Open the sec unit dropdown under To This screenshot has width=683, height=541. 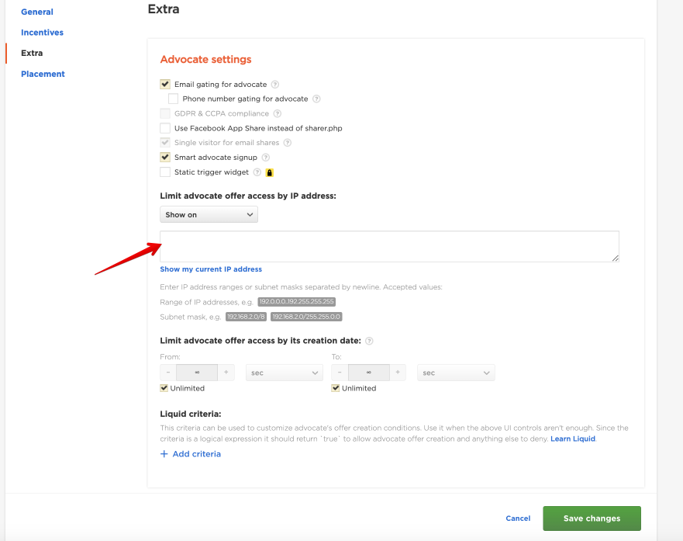click(x=456, y=372)
